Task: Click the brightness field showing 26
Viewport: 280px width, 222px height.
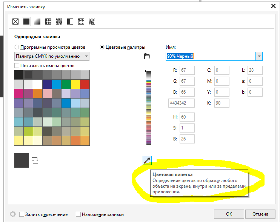Action: [187, 139]
